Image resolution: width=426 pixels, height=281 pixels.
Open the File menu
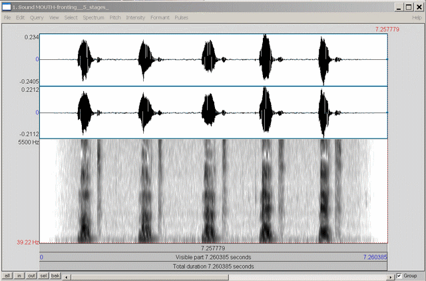point(7,17)
